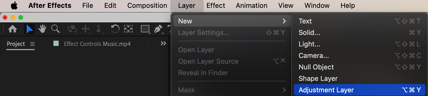Open the Project panel tab
The image size is (428, 96).
(16, 44)
